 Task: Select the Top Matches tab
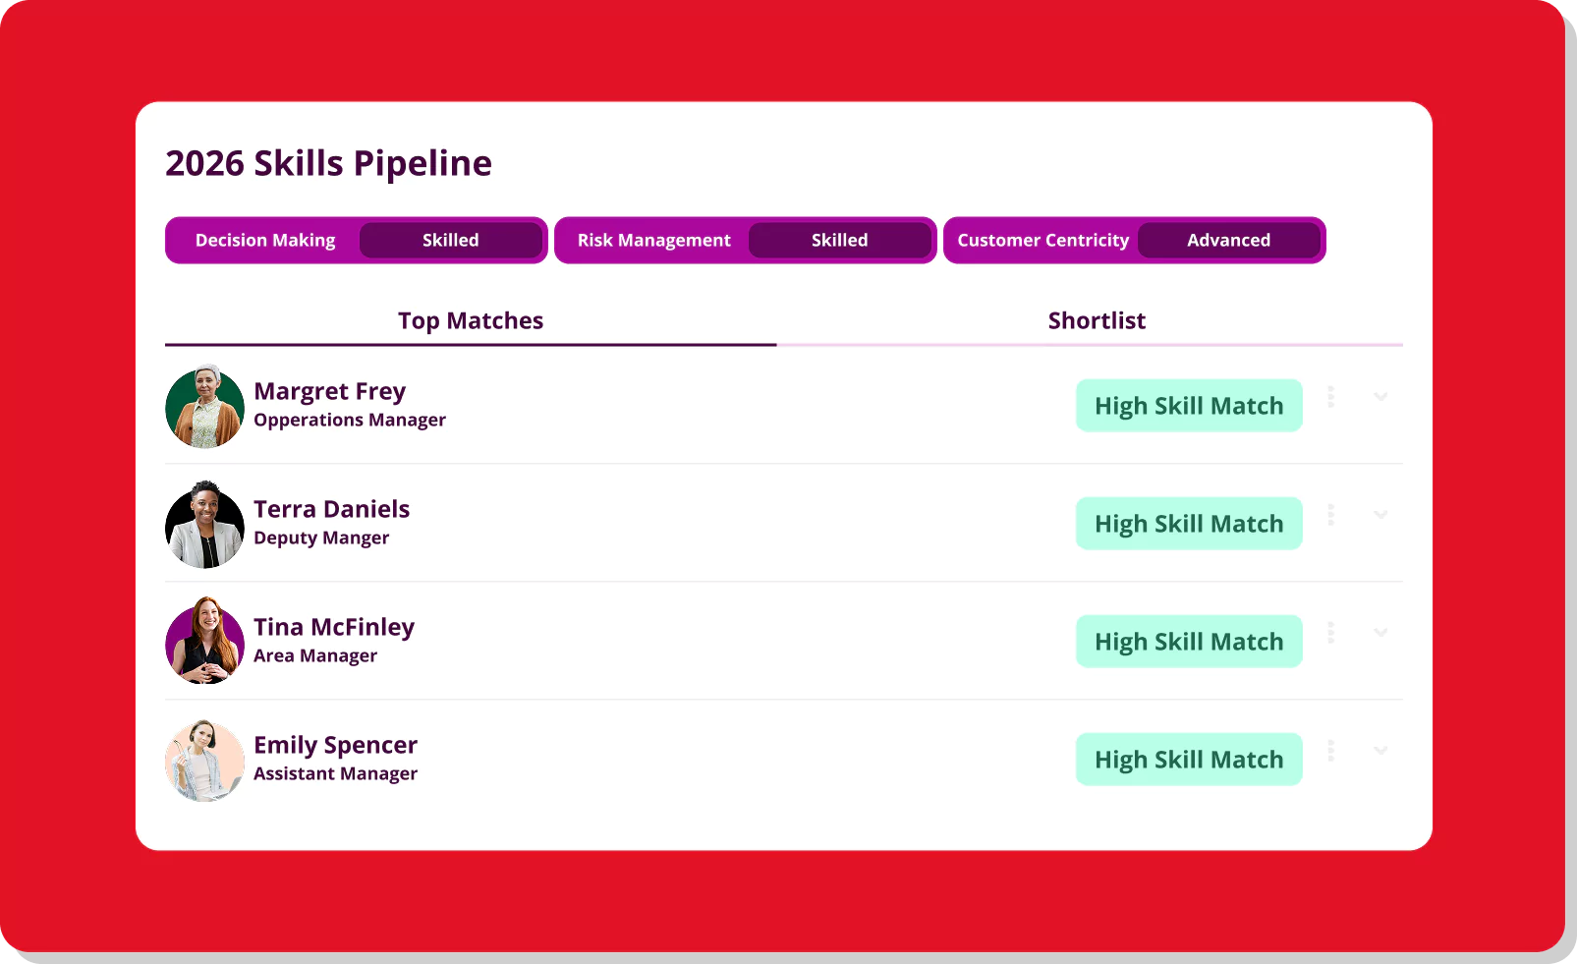click(471, 320)
